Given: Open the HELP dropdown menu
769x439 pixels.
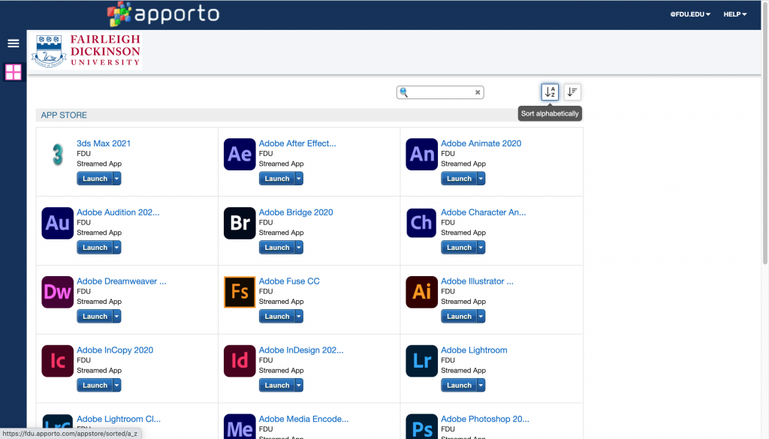Looking at the screenshot, I should 734,14.
